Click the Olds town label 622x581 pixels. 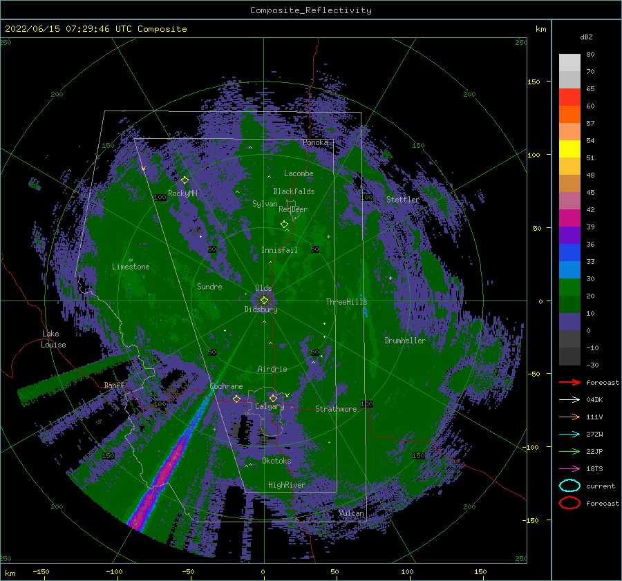coord(263,288)
